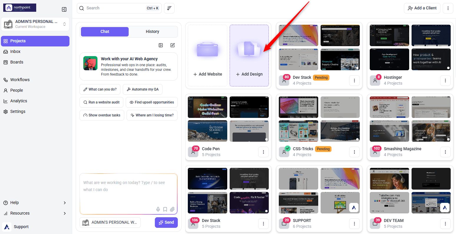Select 'Show overdue tasks' suggestion

coord(102,115)
